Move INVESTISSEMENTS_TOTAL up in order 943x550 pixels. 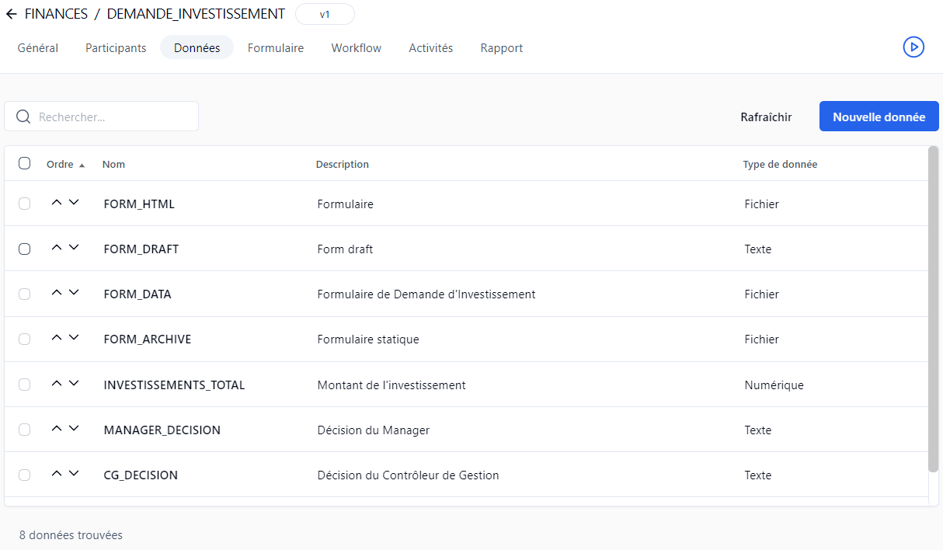[x=56, y=384]
